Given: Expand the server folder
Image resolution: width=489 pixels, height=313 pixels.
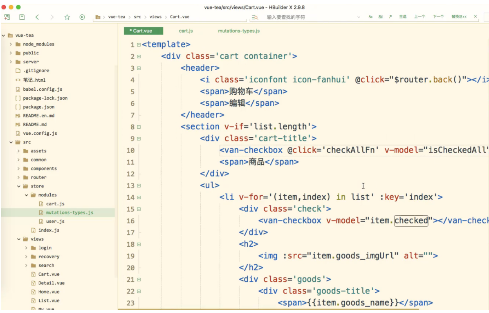Looking at the screenshot, I should click(11, 62).
